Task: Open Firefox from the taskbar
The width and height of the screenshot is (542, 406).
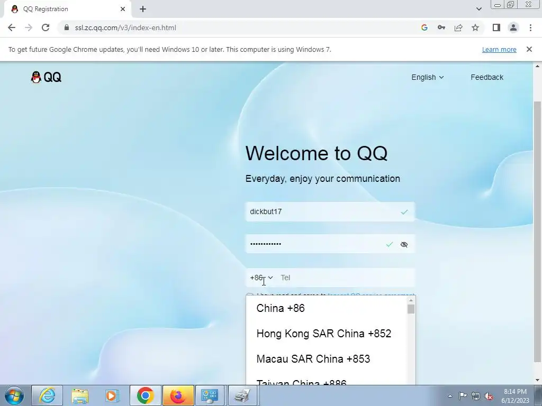Action: [x=178, y=395]
